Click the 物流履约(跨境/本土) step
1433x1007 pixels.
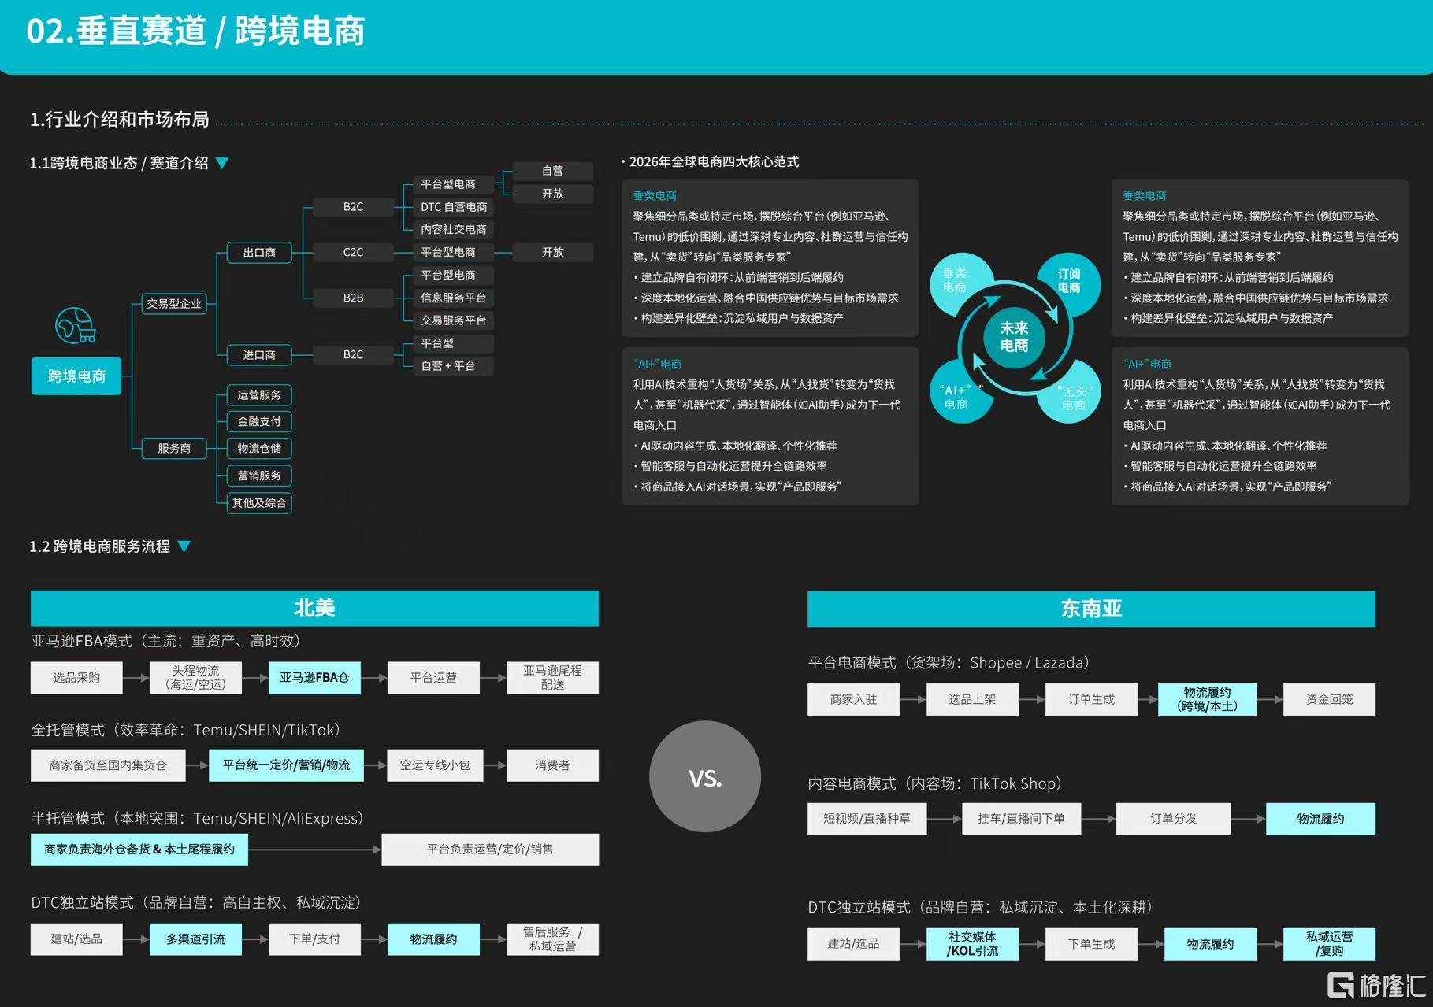pyautogui.click(x=1207, y=699)
